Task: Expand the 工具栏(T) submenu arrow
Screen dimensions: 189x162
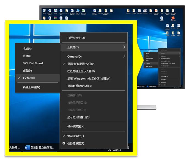Action: [x=124, y=47]
